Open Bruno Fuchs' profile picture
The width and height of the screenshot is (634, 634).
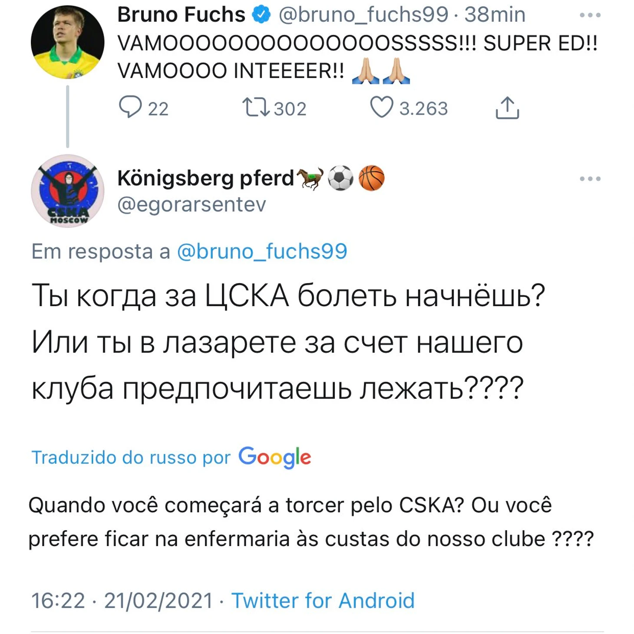(x=67, y=42)
